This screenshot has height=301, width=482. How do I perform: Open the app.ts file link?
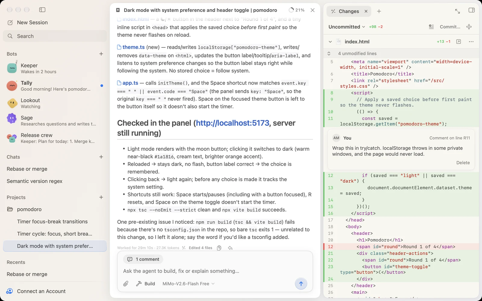point(128,83)
